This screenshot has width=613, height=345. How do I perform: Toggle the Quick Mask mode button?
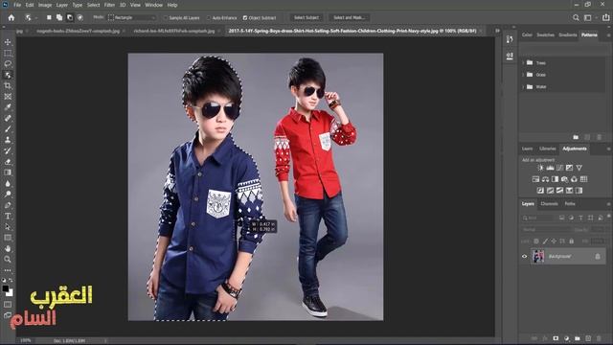tap(8, 304)
